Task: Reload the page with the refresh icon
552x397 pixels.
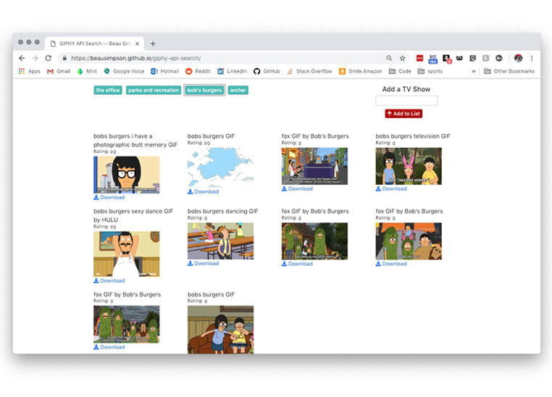Action: [49, 58]
